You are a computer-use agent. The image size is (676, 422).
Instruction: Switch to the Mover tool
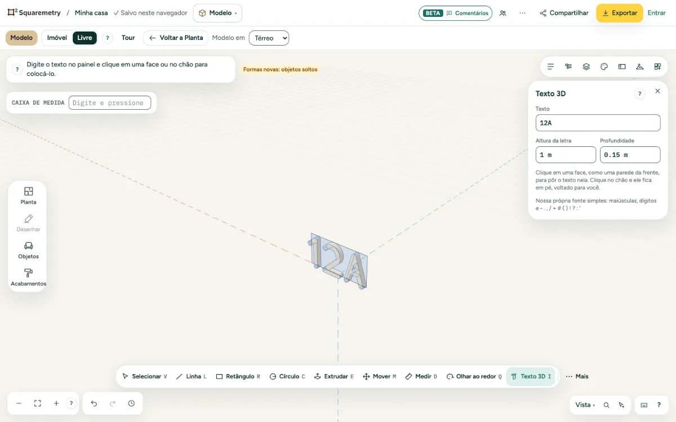click(x=379, y=376)
